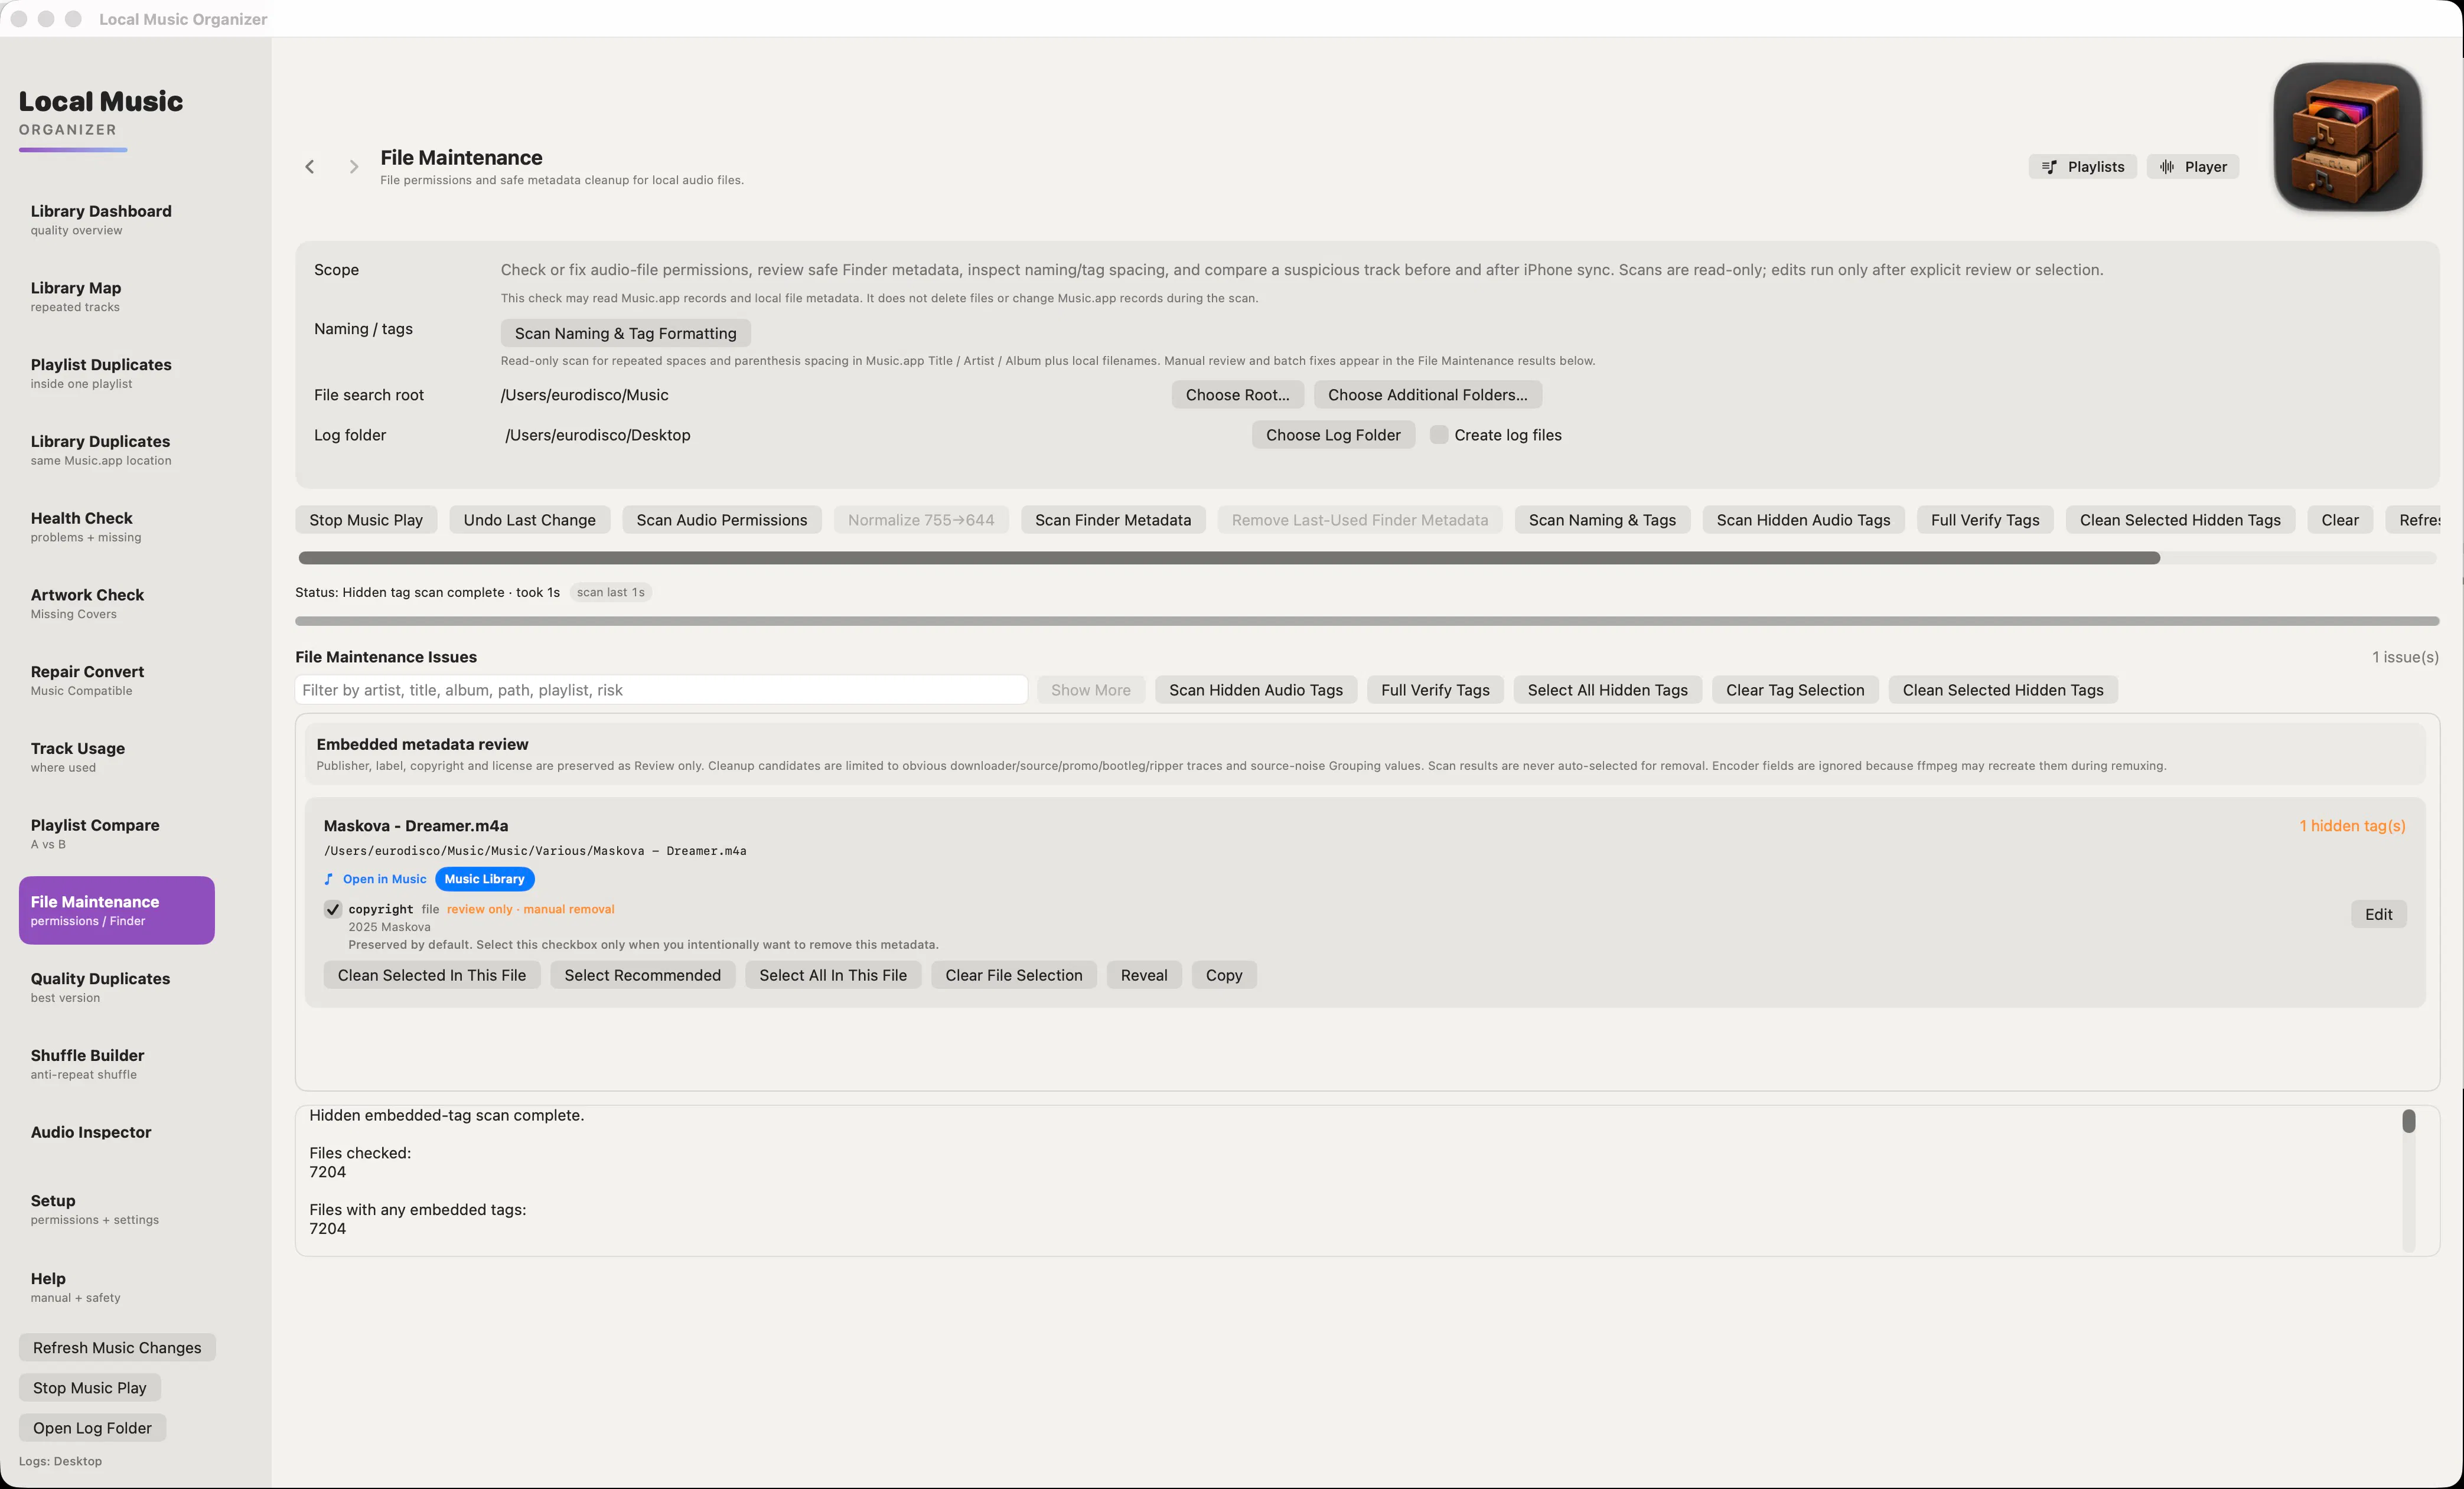
Task: Click issues-row Scan Hidden Audio Tags
Action: [1256, 690]
